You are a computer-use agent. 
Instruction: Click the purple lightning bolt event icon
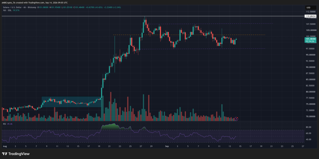(236, 119)
